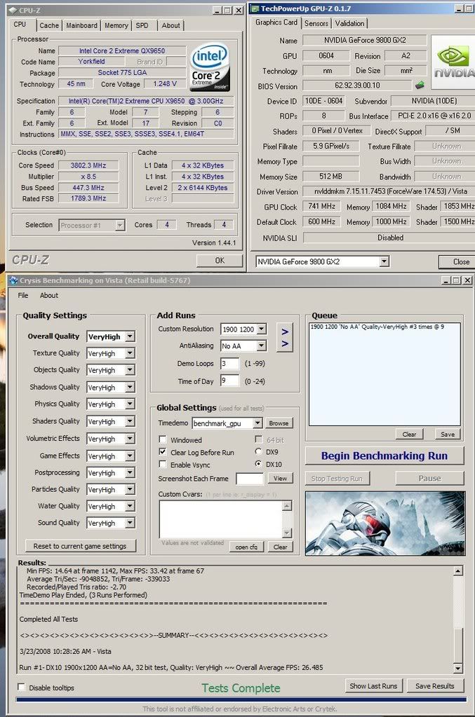Open the Postprocessing dropdown

[x=130, y=473]
